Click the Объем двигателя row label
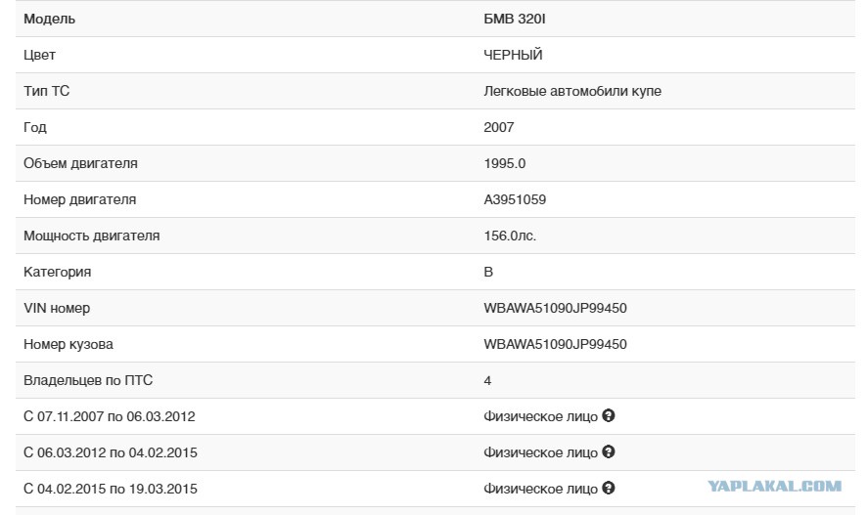The height and width of the screenshot is (515, 867). click(80, 163)
